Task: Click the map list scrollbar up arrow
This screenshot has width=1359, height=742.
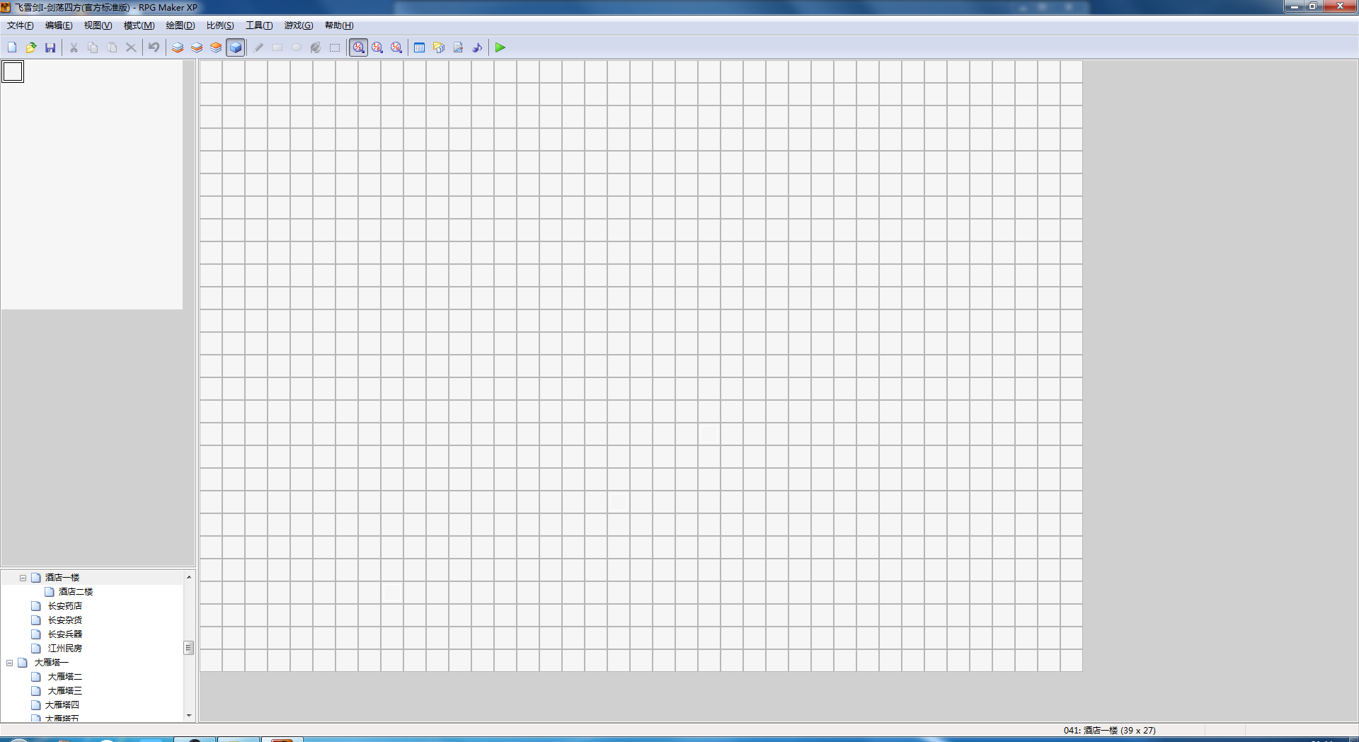Action: pyautogui.click(x=189, y=577)
